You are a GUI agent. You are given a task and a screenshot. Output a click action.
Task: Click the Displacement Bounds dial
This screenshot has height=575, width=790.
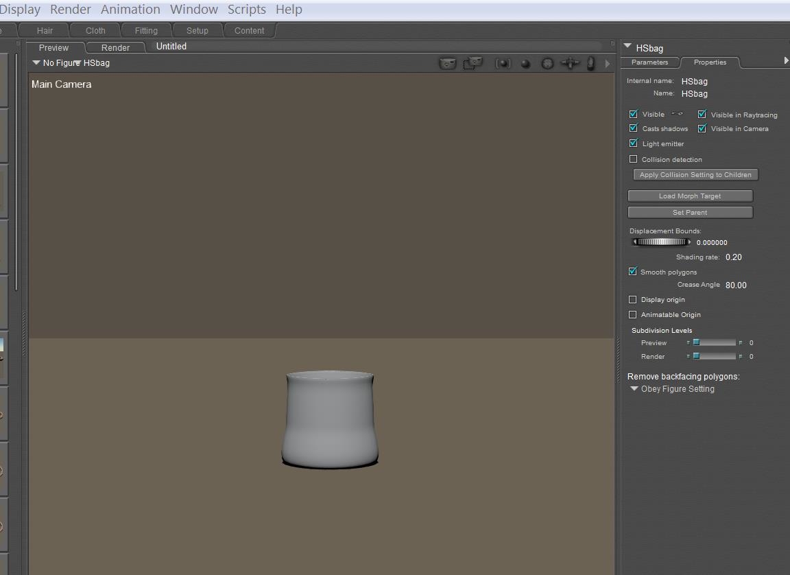[661, 242]
